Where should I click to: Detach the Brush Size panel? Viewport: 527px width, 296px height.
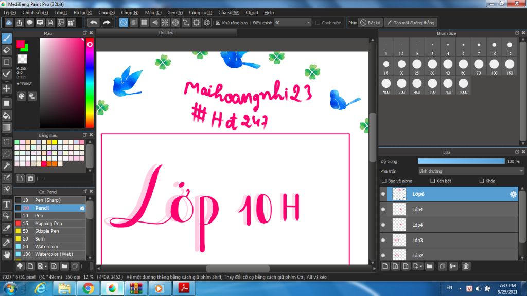[517, 33]
